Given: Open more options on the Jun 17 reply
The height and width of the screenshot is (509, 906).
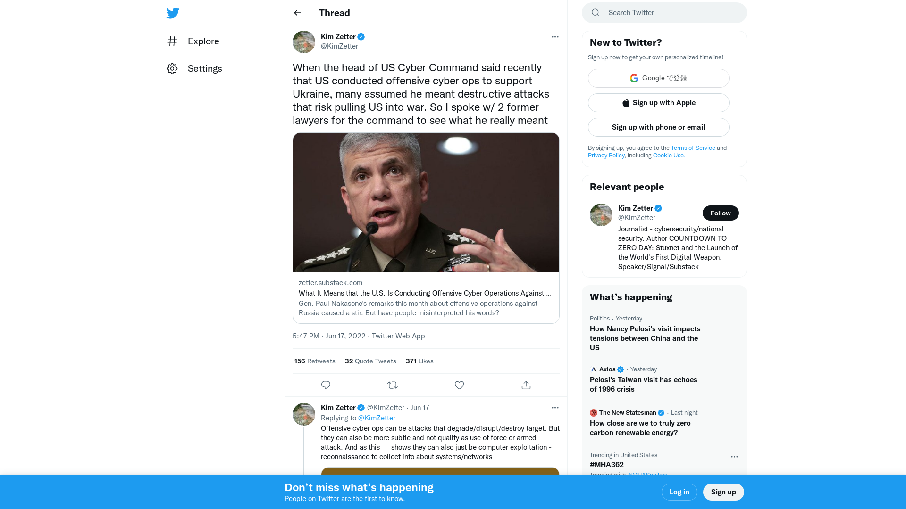Looking at the screenshot, I should click(x=555, y=407).
